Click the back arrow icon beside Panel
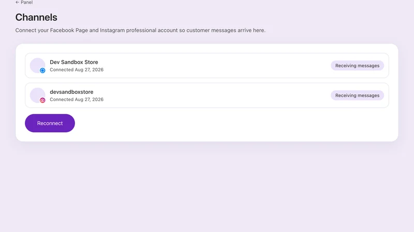Image resolution: width=414 pixels, height=232 pixels. tap(17, 3)
